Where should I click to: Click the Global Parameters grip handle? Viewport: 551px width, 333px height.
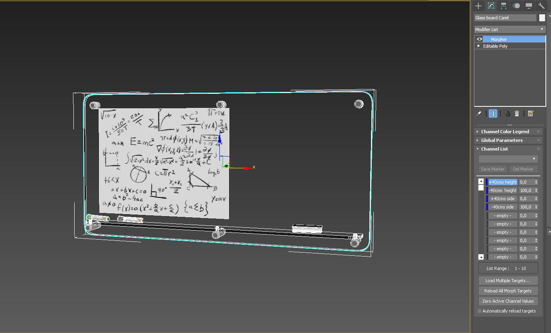point(538,140)
